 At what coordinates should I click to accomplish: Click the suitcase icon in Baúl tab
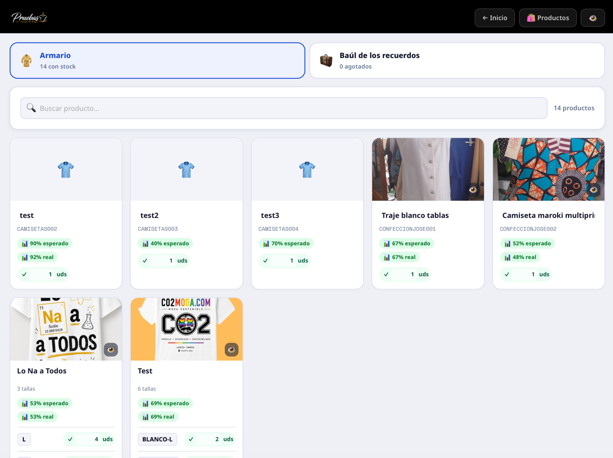click(326, 60)
